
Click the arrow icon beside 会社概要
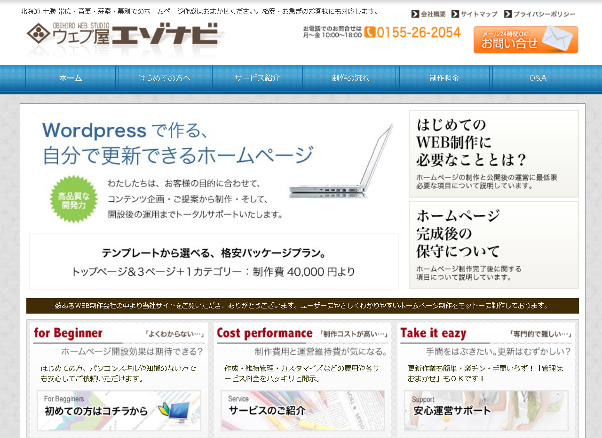415,14
